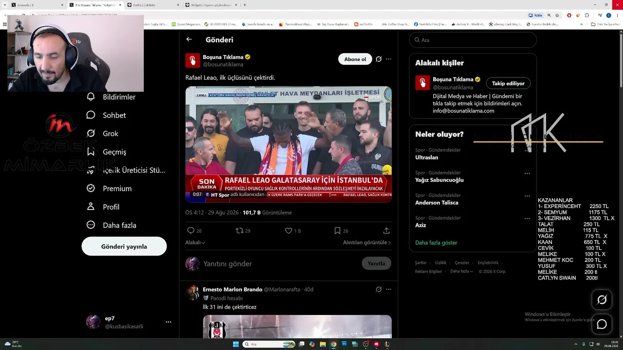623x350 pixels.
Task: Open Sohbet messages in the sidebar
Action: (107, 115)
